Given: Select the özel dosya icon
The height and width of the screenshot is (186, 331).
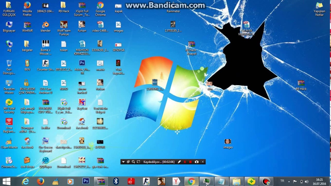Looking at the screenshot, I should pyautogui.click(x=27, y=163).
